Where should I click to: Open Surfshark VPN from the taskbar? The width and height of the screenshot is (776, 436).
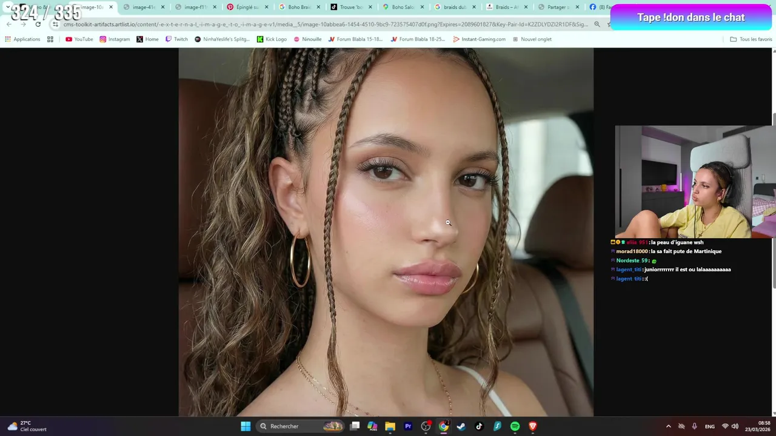pyautogui.click(x=497, y=426)
